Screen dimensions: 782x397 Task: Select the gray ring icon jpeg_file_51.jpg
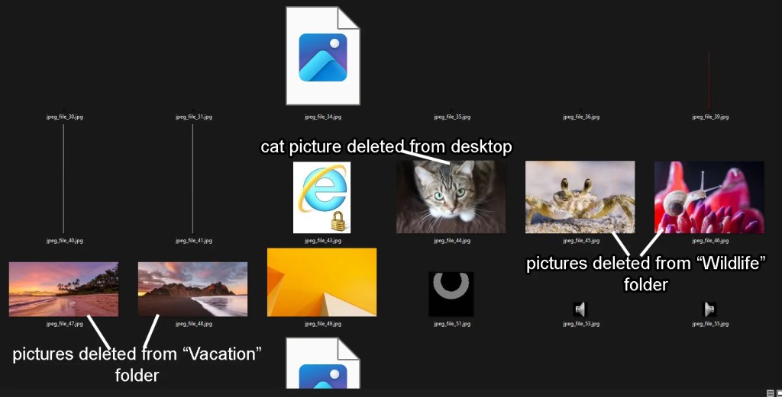[x=451, y=293]
